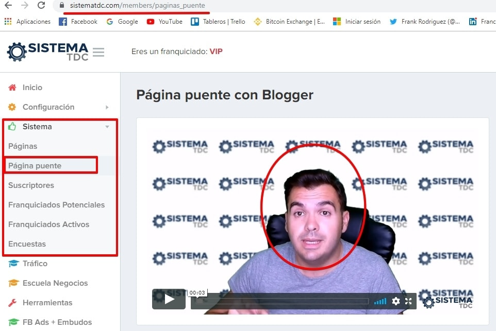Viewport: 496px width, 331px height.
Task: Collapse Sistema with its down arrow
Action: (x=107, y=127)
